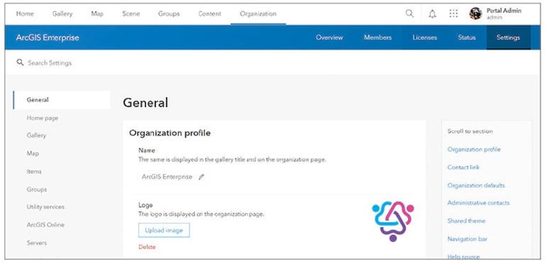Open Servers settings in sidebar
Image resolution: width=545 pixels, height=263 pixels.
36,243
